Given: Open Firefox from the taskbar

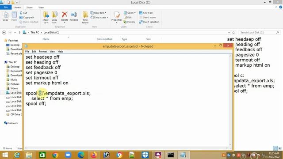Looking at the screenshot, I should (x=94, y=155).
